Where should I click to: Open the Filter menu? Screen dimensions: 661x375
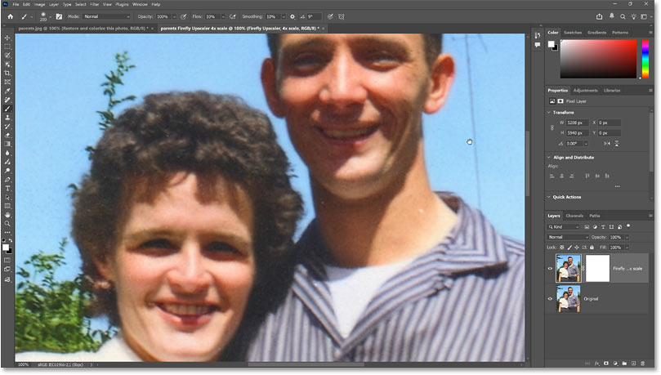95,4
